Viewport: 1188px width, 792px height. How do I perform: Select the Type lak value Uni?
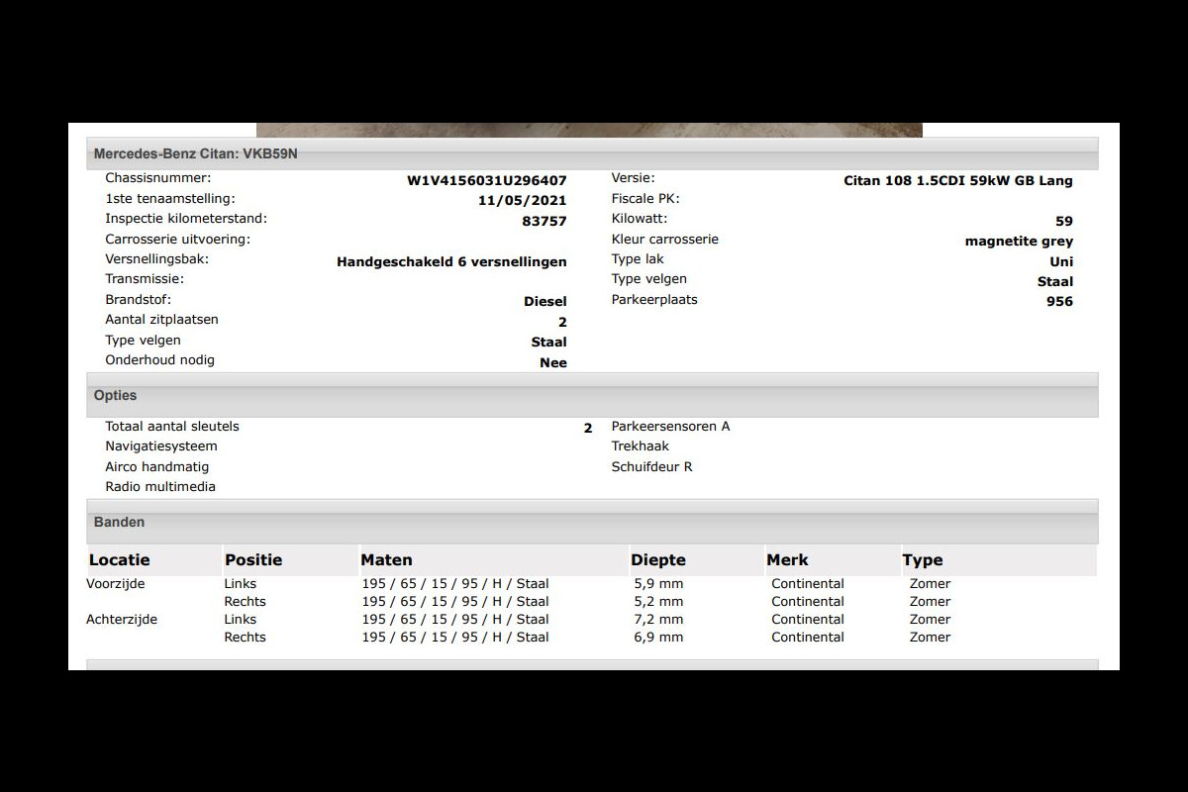[x=1061, y=261]
